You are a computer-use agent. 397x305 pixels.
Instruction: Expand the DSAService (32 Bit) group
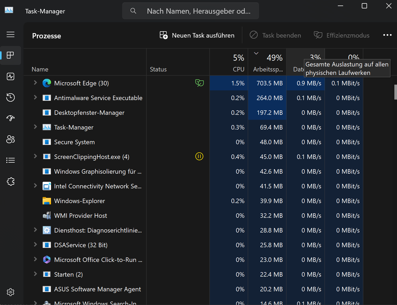click(35, 245)
